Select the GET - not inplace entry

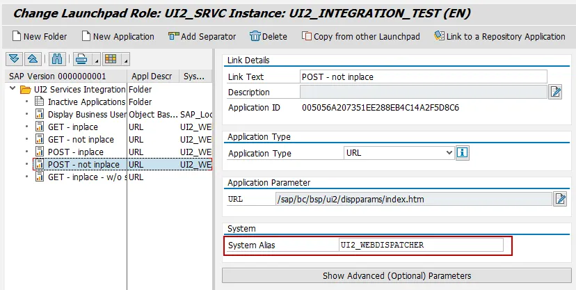coord(81,140)
